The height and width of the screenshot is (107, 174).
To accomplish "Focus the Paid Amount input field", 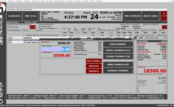I will 56,49.
